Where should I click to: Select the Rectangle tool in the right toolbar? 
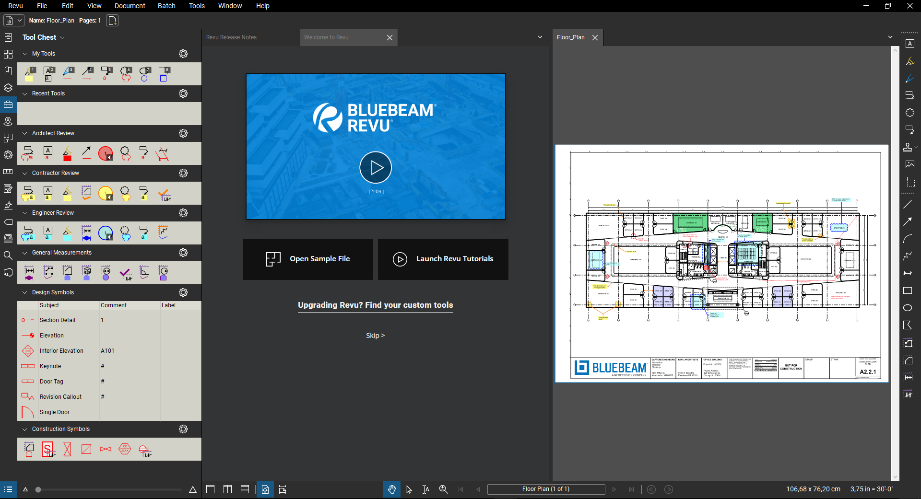tap(908, 290)
